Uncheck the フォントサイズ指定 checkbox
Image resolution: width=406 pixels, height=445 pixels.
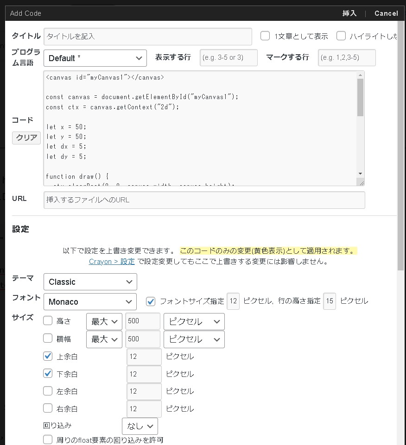151,301
